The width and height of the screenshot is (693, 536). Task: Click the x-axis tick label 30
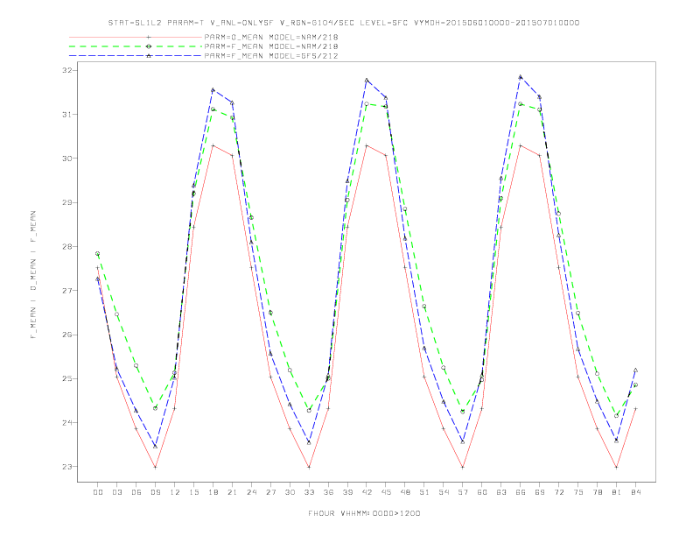[x=290, y=492]
